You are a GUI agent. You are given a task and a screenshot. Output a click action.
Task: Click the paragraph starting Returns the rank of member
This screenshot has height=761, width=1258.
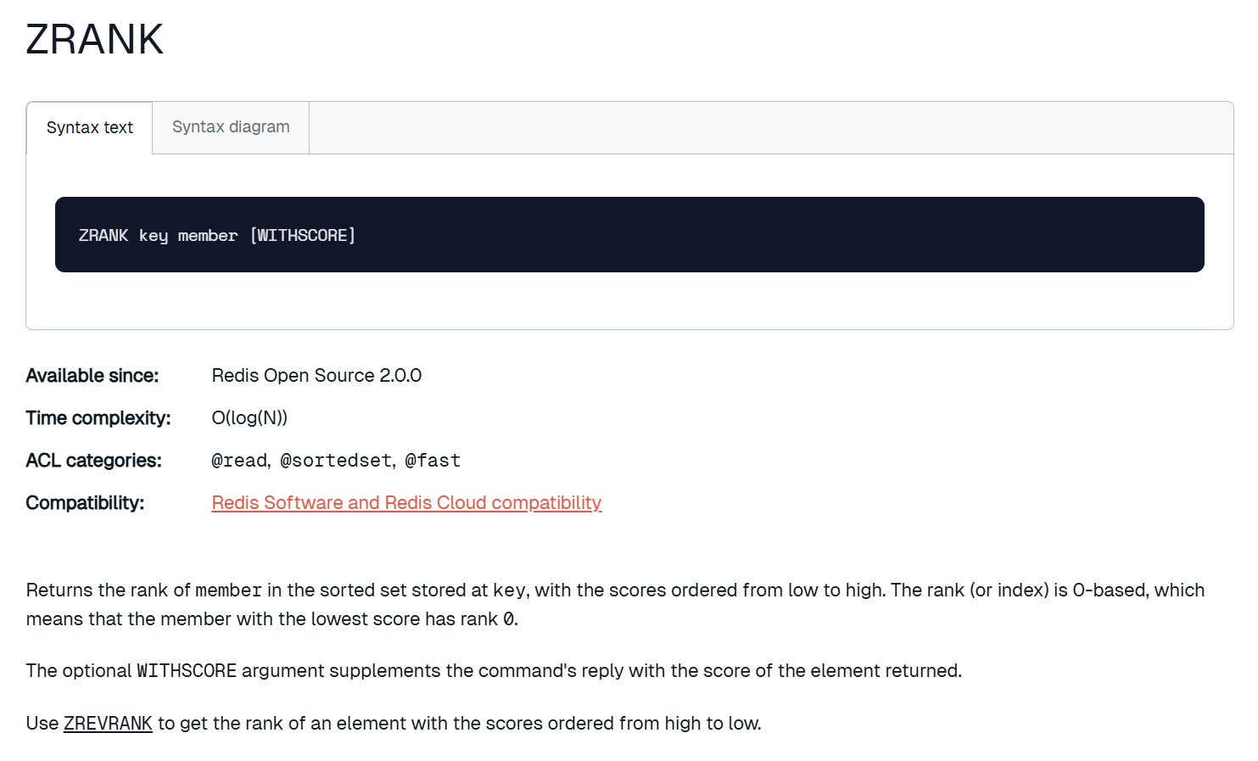[x=615, y=604]
